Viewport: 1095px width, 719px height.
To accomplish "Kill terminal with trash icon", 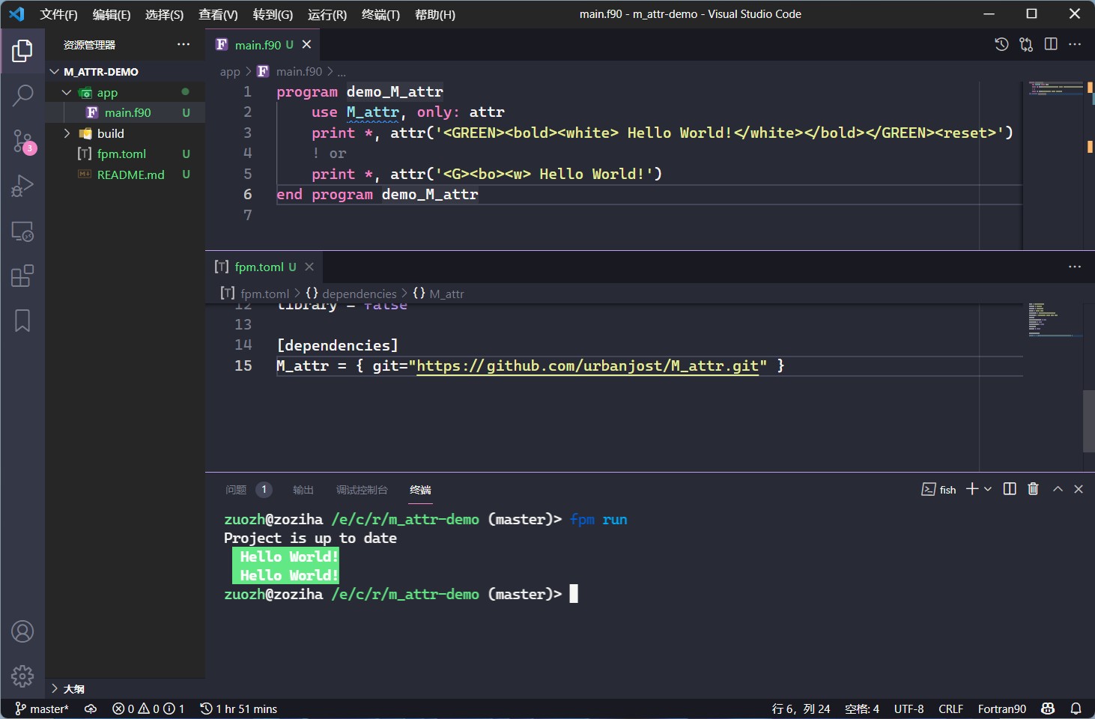I will tap(1033, 489).
